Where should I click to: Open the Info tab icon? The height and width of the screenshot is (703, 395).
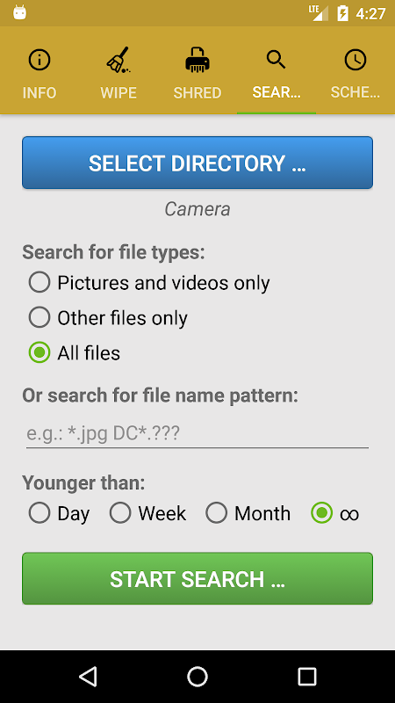(x=39, y=60)
